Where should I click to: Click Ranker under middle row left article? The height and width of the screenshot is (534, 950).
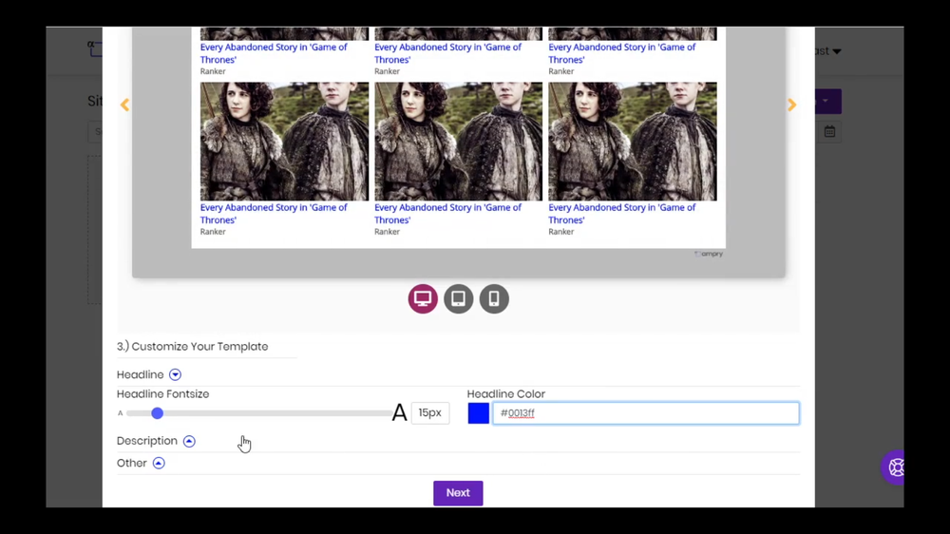pyautogui.click(x=213, y=232)
